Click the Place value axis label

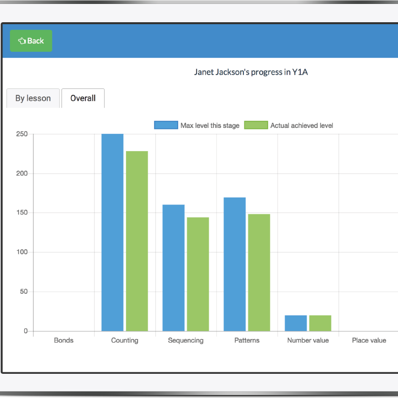(x=369, y=340)
